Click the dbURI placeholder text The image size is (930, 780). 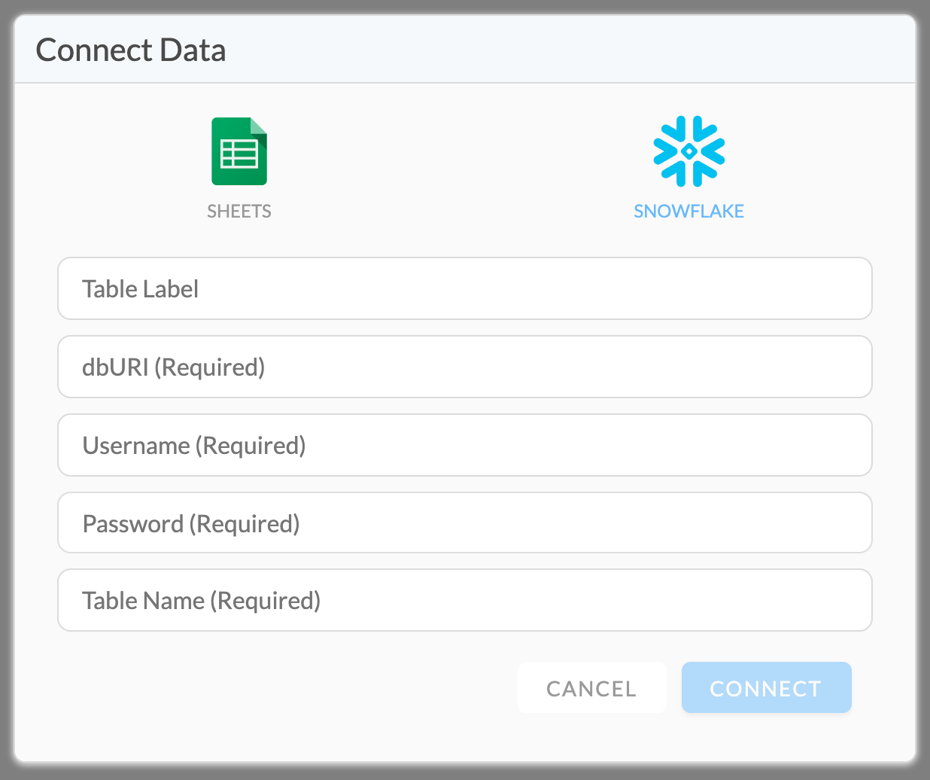174,368
